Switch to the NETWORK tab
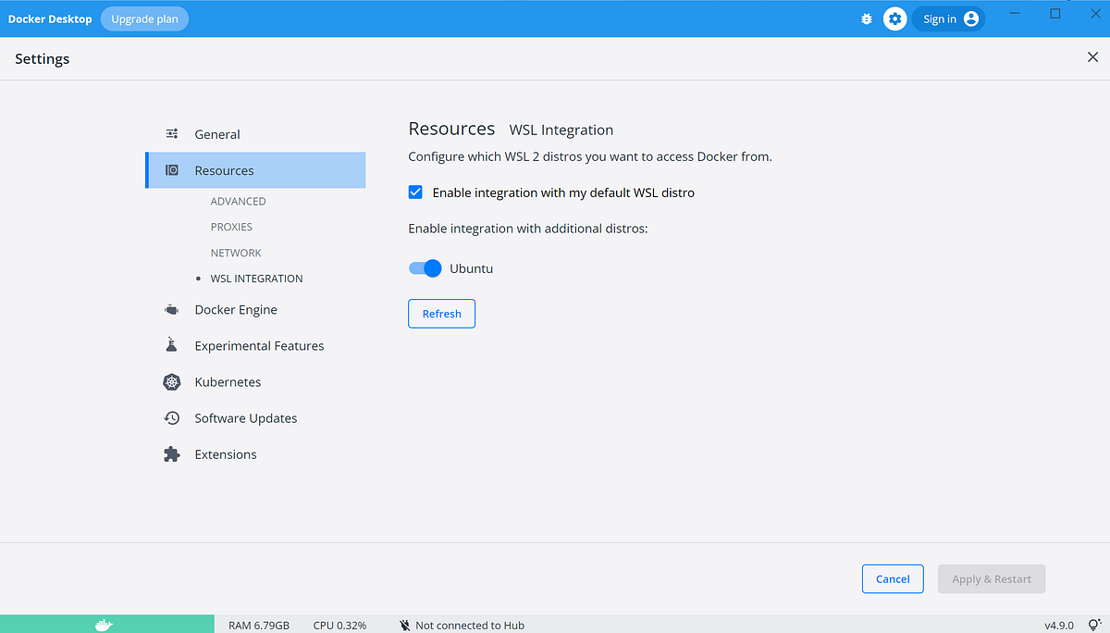The width and height of the screenshot is (1110, 633). [235, 252]
